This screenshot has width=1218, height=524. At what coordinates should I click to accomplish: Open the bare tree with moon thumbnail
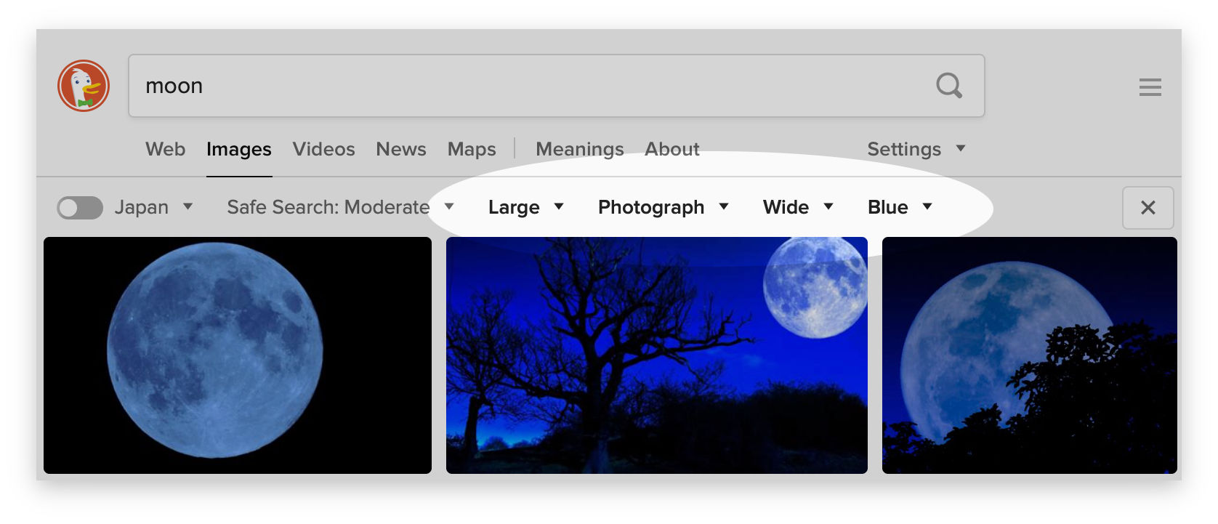coord(657,355)
